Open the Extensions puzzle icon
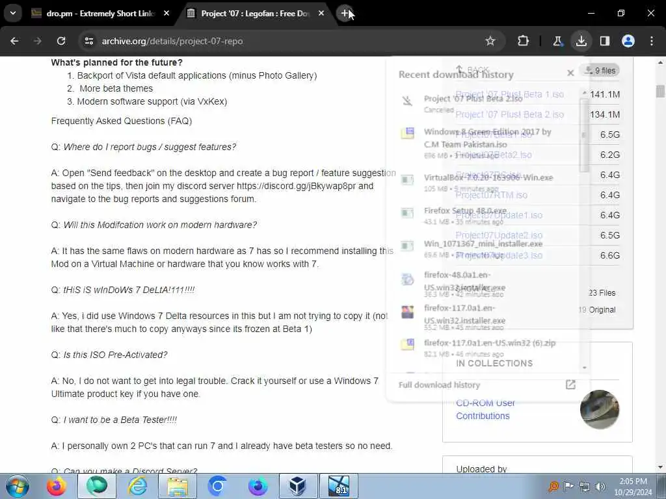This screenshot has width=666, height=499. (524, 41)
